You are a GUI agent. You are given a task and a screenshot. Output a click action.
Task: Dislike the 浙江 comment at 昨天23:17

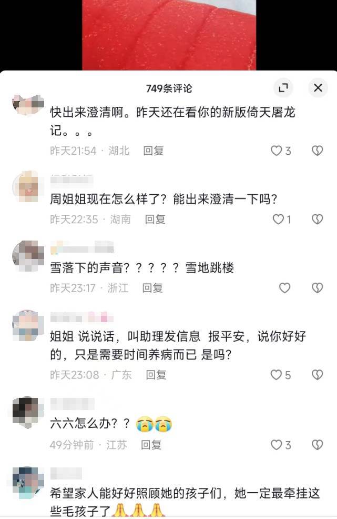coord(317,288)
